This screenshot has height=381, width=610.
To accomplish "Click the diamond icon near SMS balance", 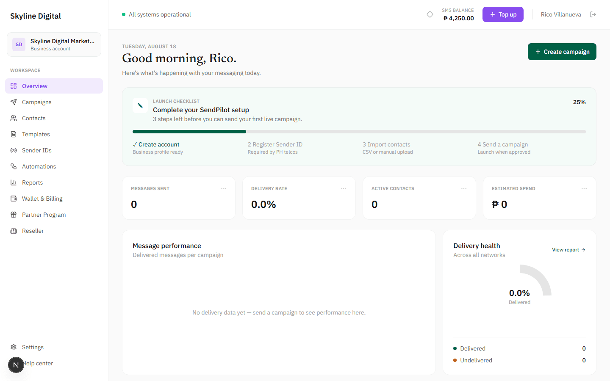I will click(x=430, y=14).
